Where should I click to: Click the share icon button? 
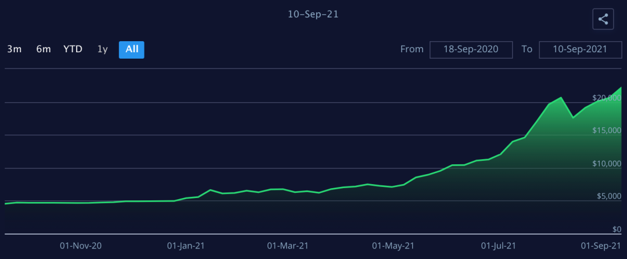click(x=603, y=19)
